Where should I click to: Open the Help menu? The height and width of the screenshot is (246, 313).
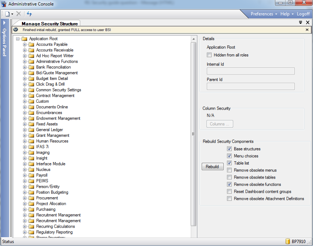tap(287, 14)
